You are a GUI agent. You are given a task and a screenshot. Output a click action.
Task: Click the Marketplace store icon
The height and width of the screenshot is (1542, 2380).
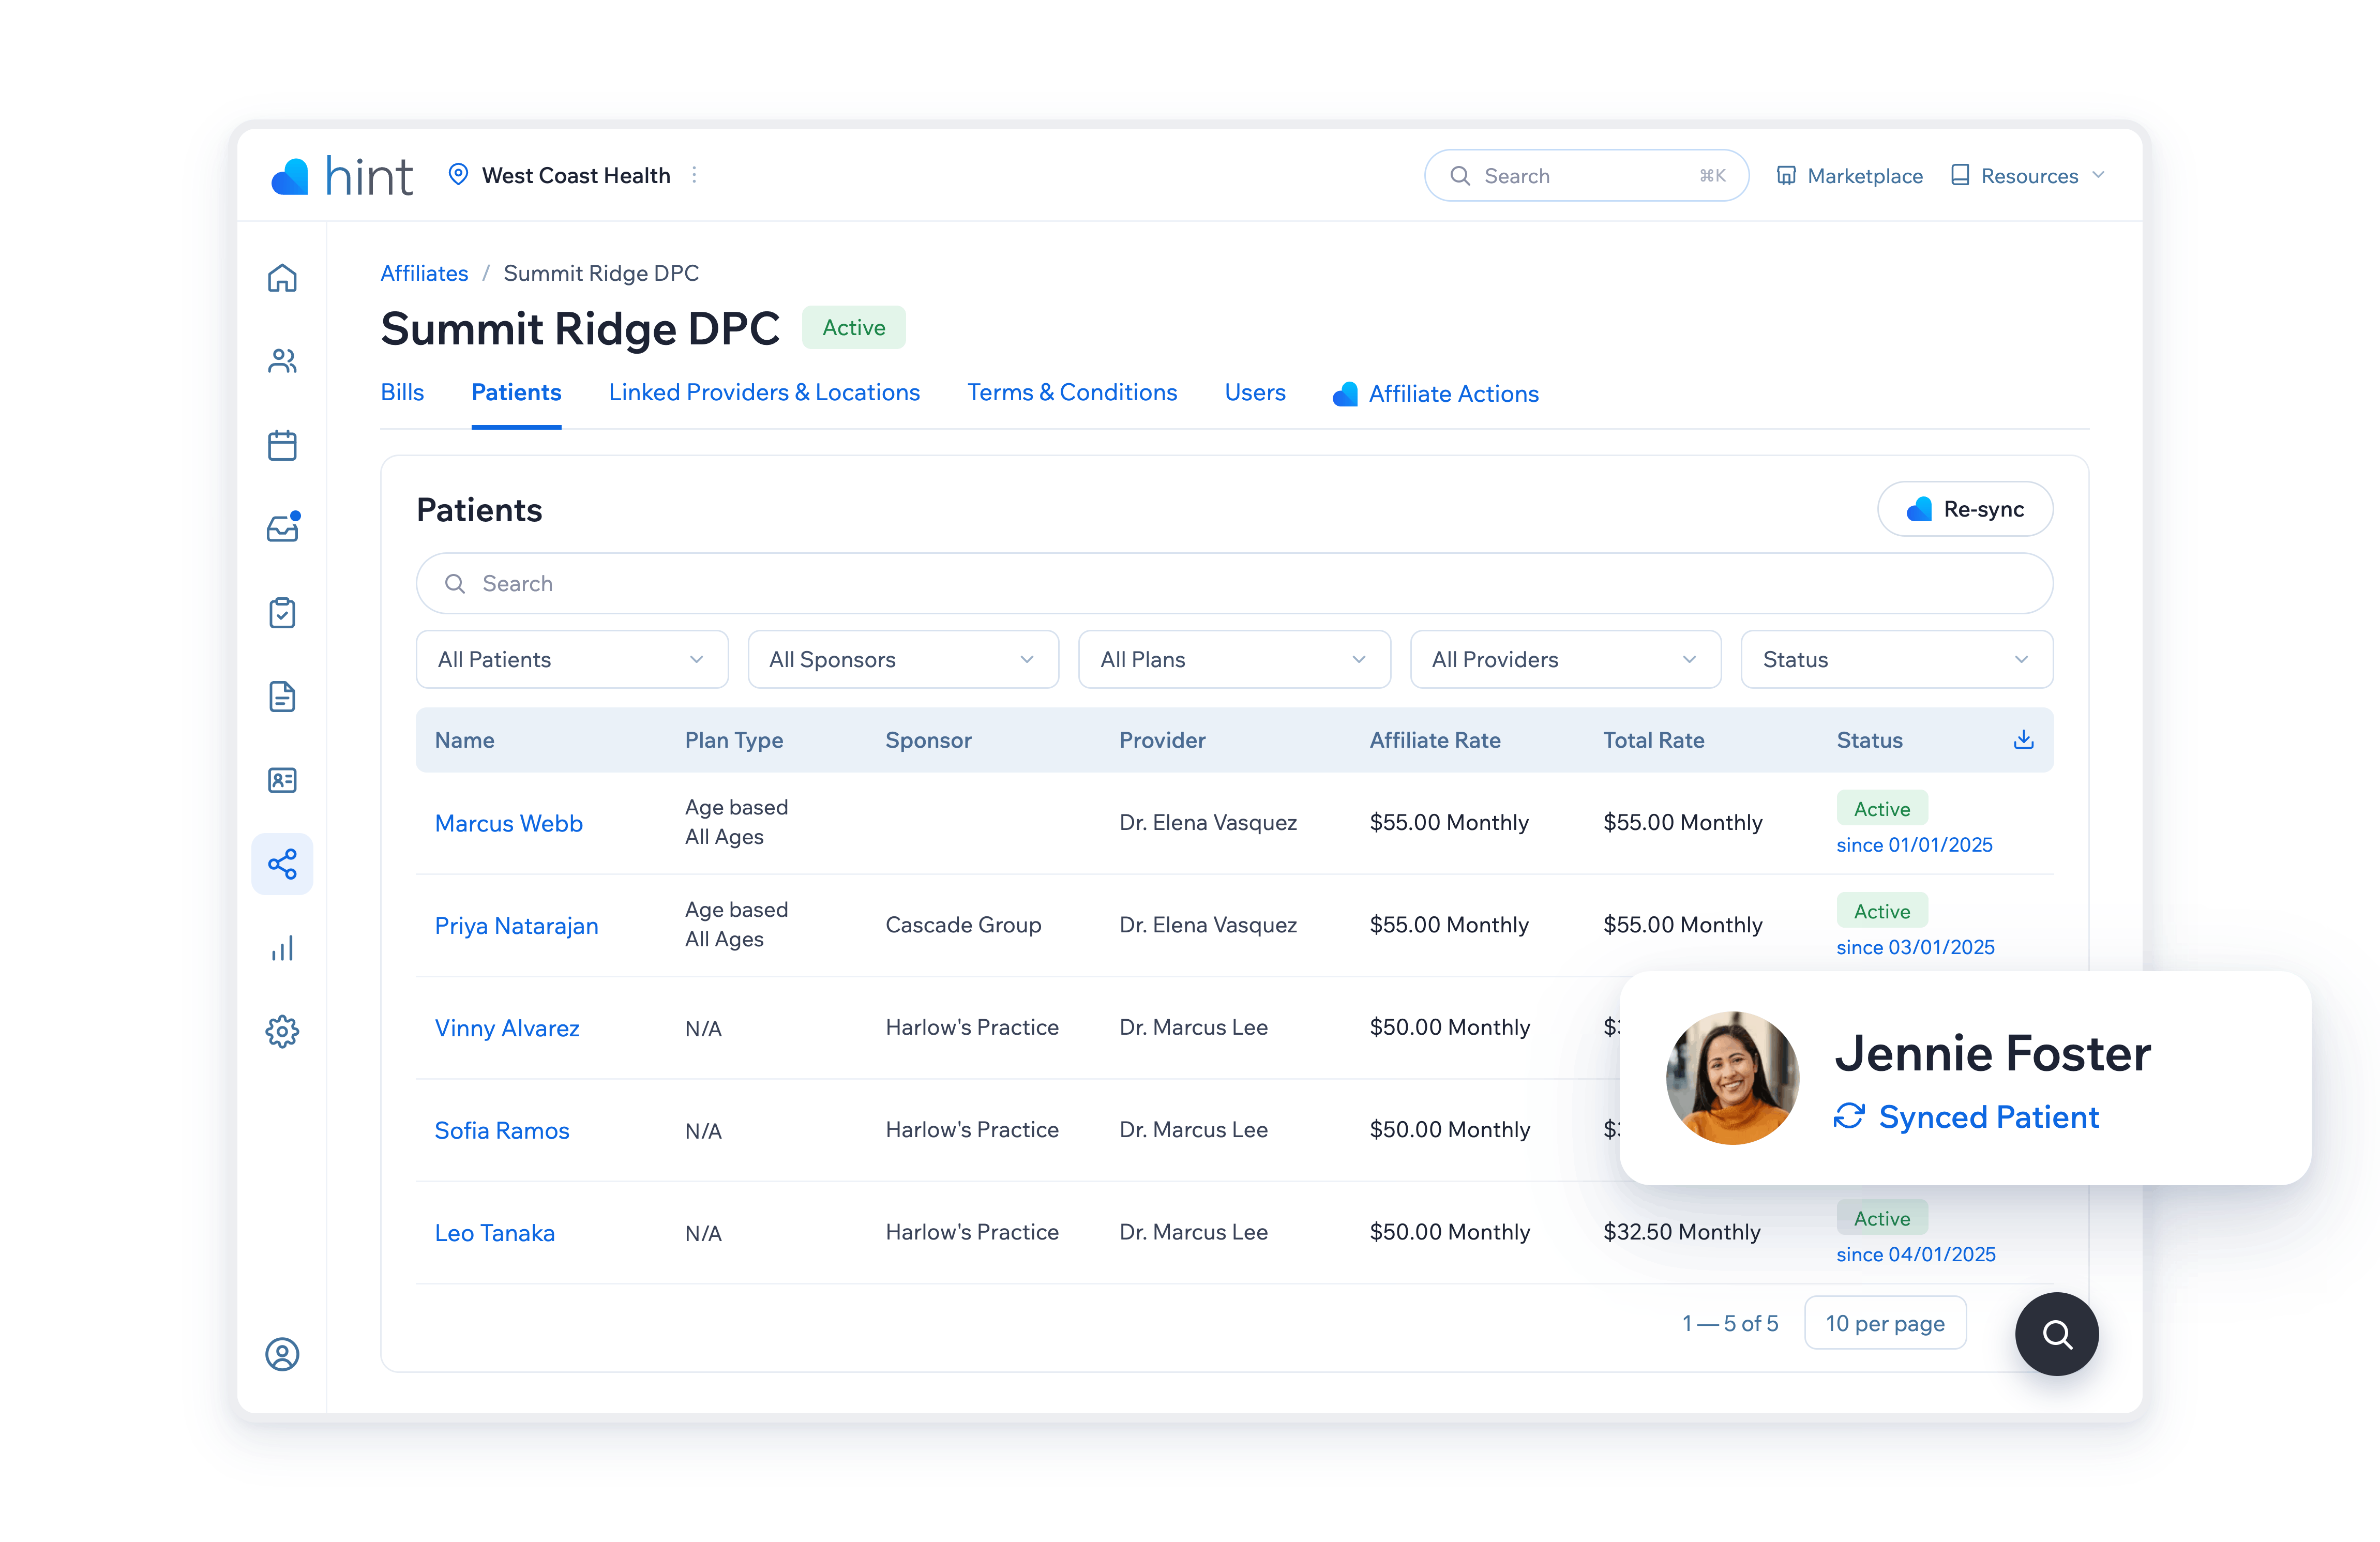click(x=1786, y=176)
